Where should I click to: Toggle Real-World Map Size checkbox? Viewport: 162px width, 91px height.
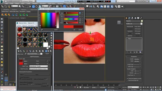tap(127, 80)
